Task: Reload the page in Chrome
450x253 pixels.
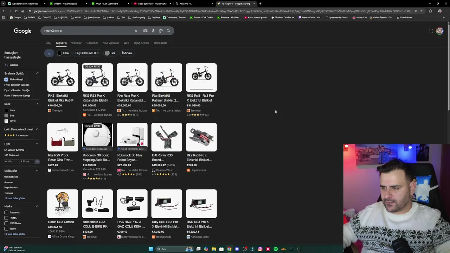Action: coord(16,11)
